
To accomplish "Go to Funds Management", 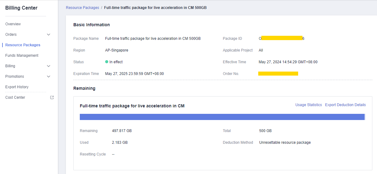I will point(22,56).
